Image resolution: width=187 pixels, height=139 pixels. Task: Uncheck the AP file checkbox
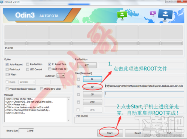78,87
